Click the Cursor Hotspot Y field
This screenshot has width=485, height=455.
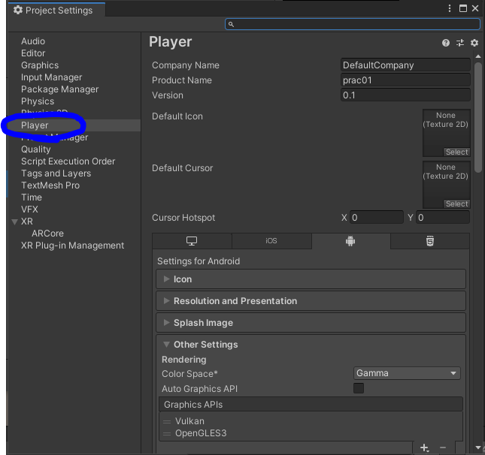click(443, 218)
